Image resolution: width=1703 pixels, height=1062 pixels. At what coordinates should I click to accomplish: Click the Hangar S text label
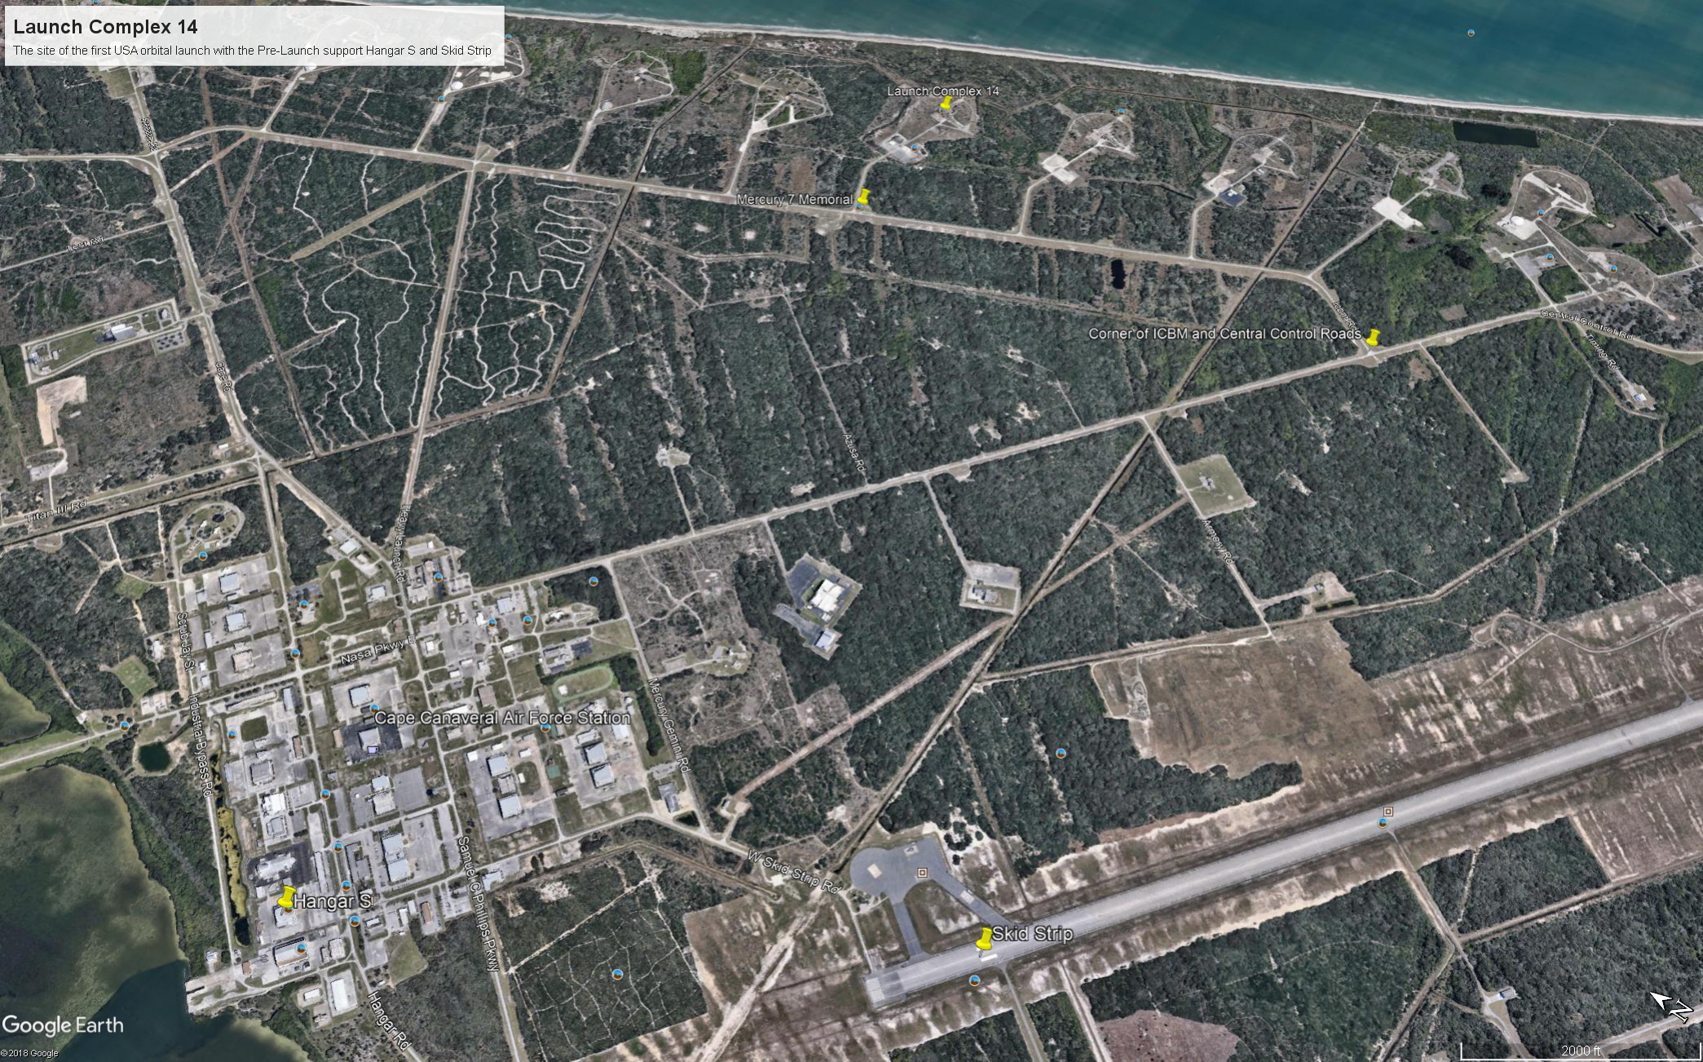[332, 901]
